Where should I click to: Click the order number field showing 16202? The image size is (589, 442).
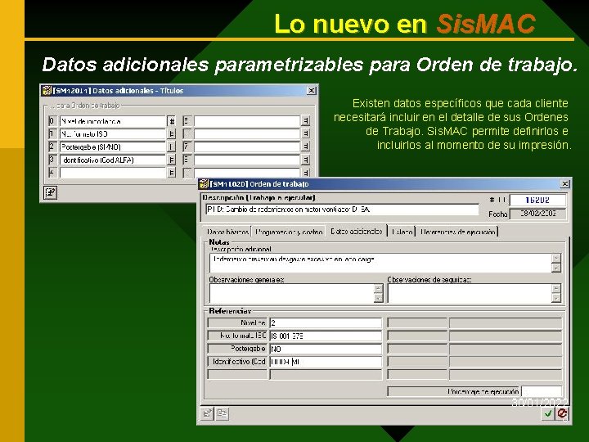click(x=537, y=200)
